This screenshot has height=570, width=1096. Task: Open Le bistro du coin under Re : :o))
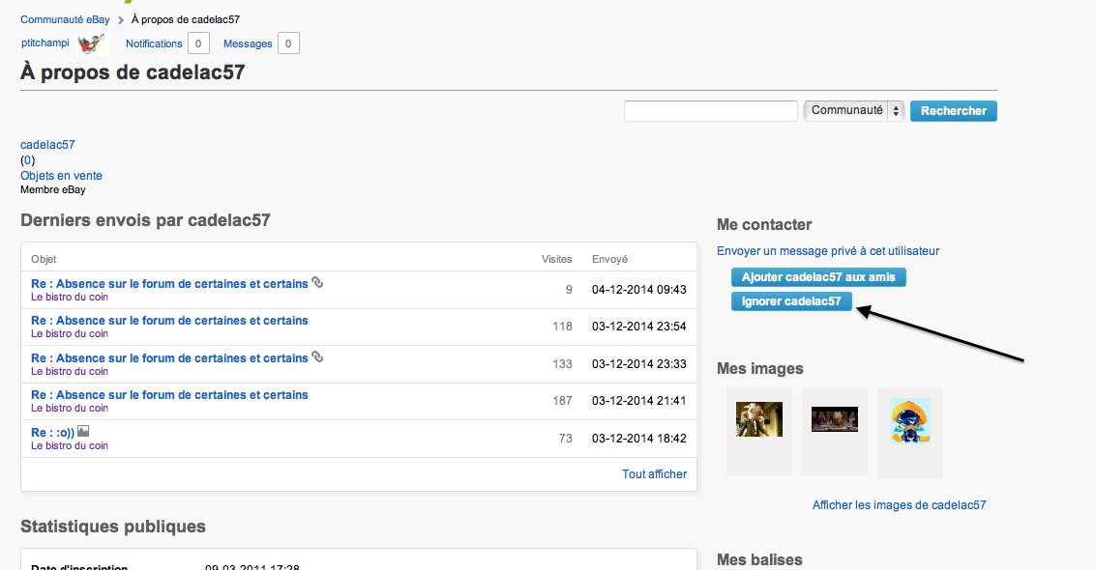(x=70, y=445)
